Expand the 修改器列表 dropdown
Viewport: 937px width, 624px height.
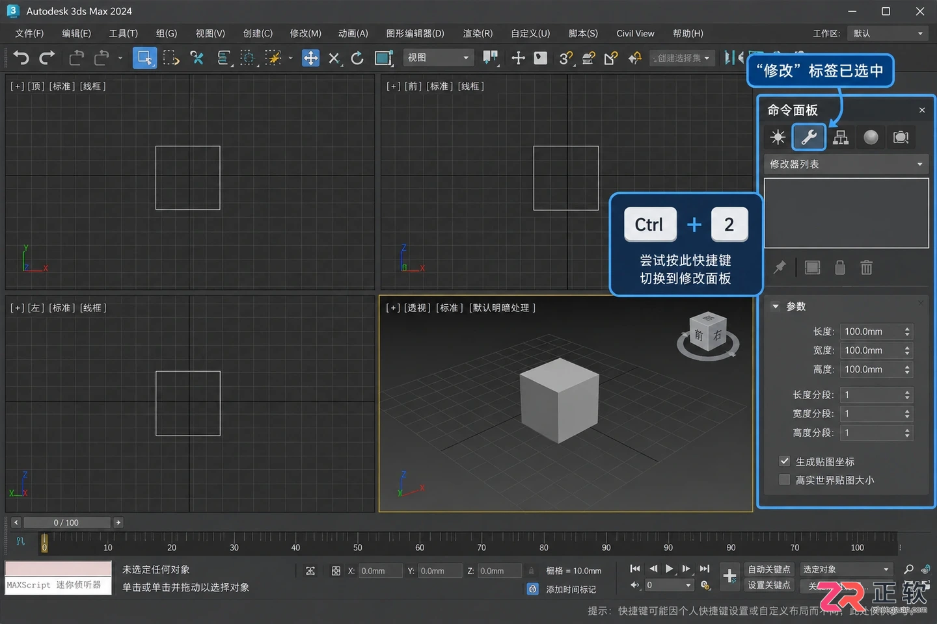[846, 164]
